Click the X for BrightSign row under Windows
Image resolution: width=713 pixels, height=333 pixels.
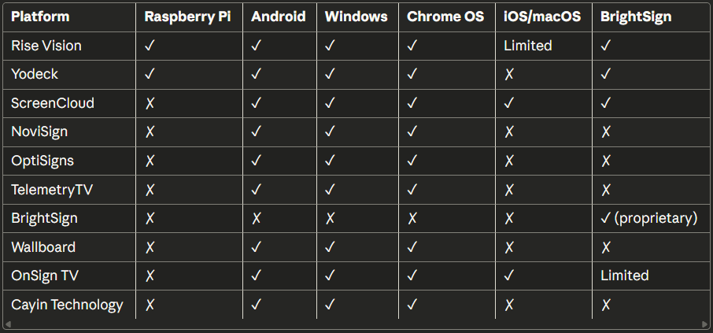[330, 218]
